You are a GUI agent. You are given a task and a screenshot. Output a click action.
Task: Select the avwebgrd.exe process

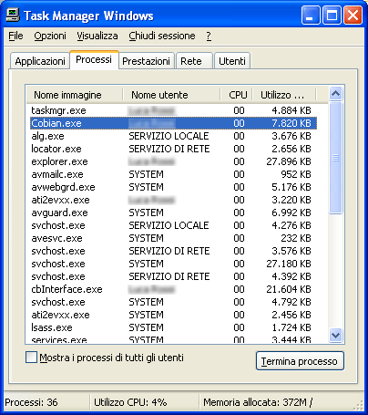173,187
